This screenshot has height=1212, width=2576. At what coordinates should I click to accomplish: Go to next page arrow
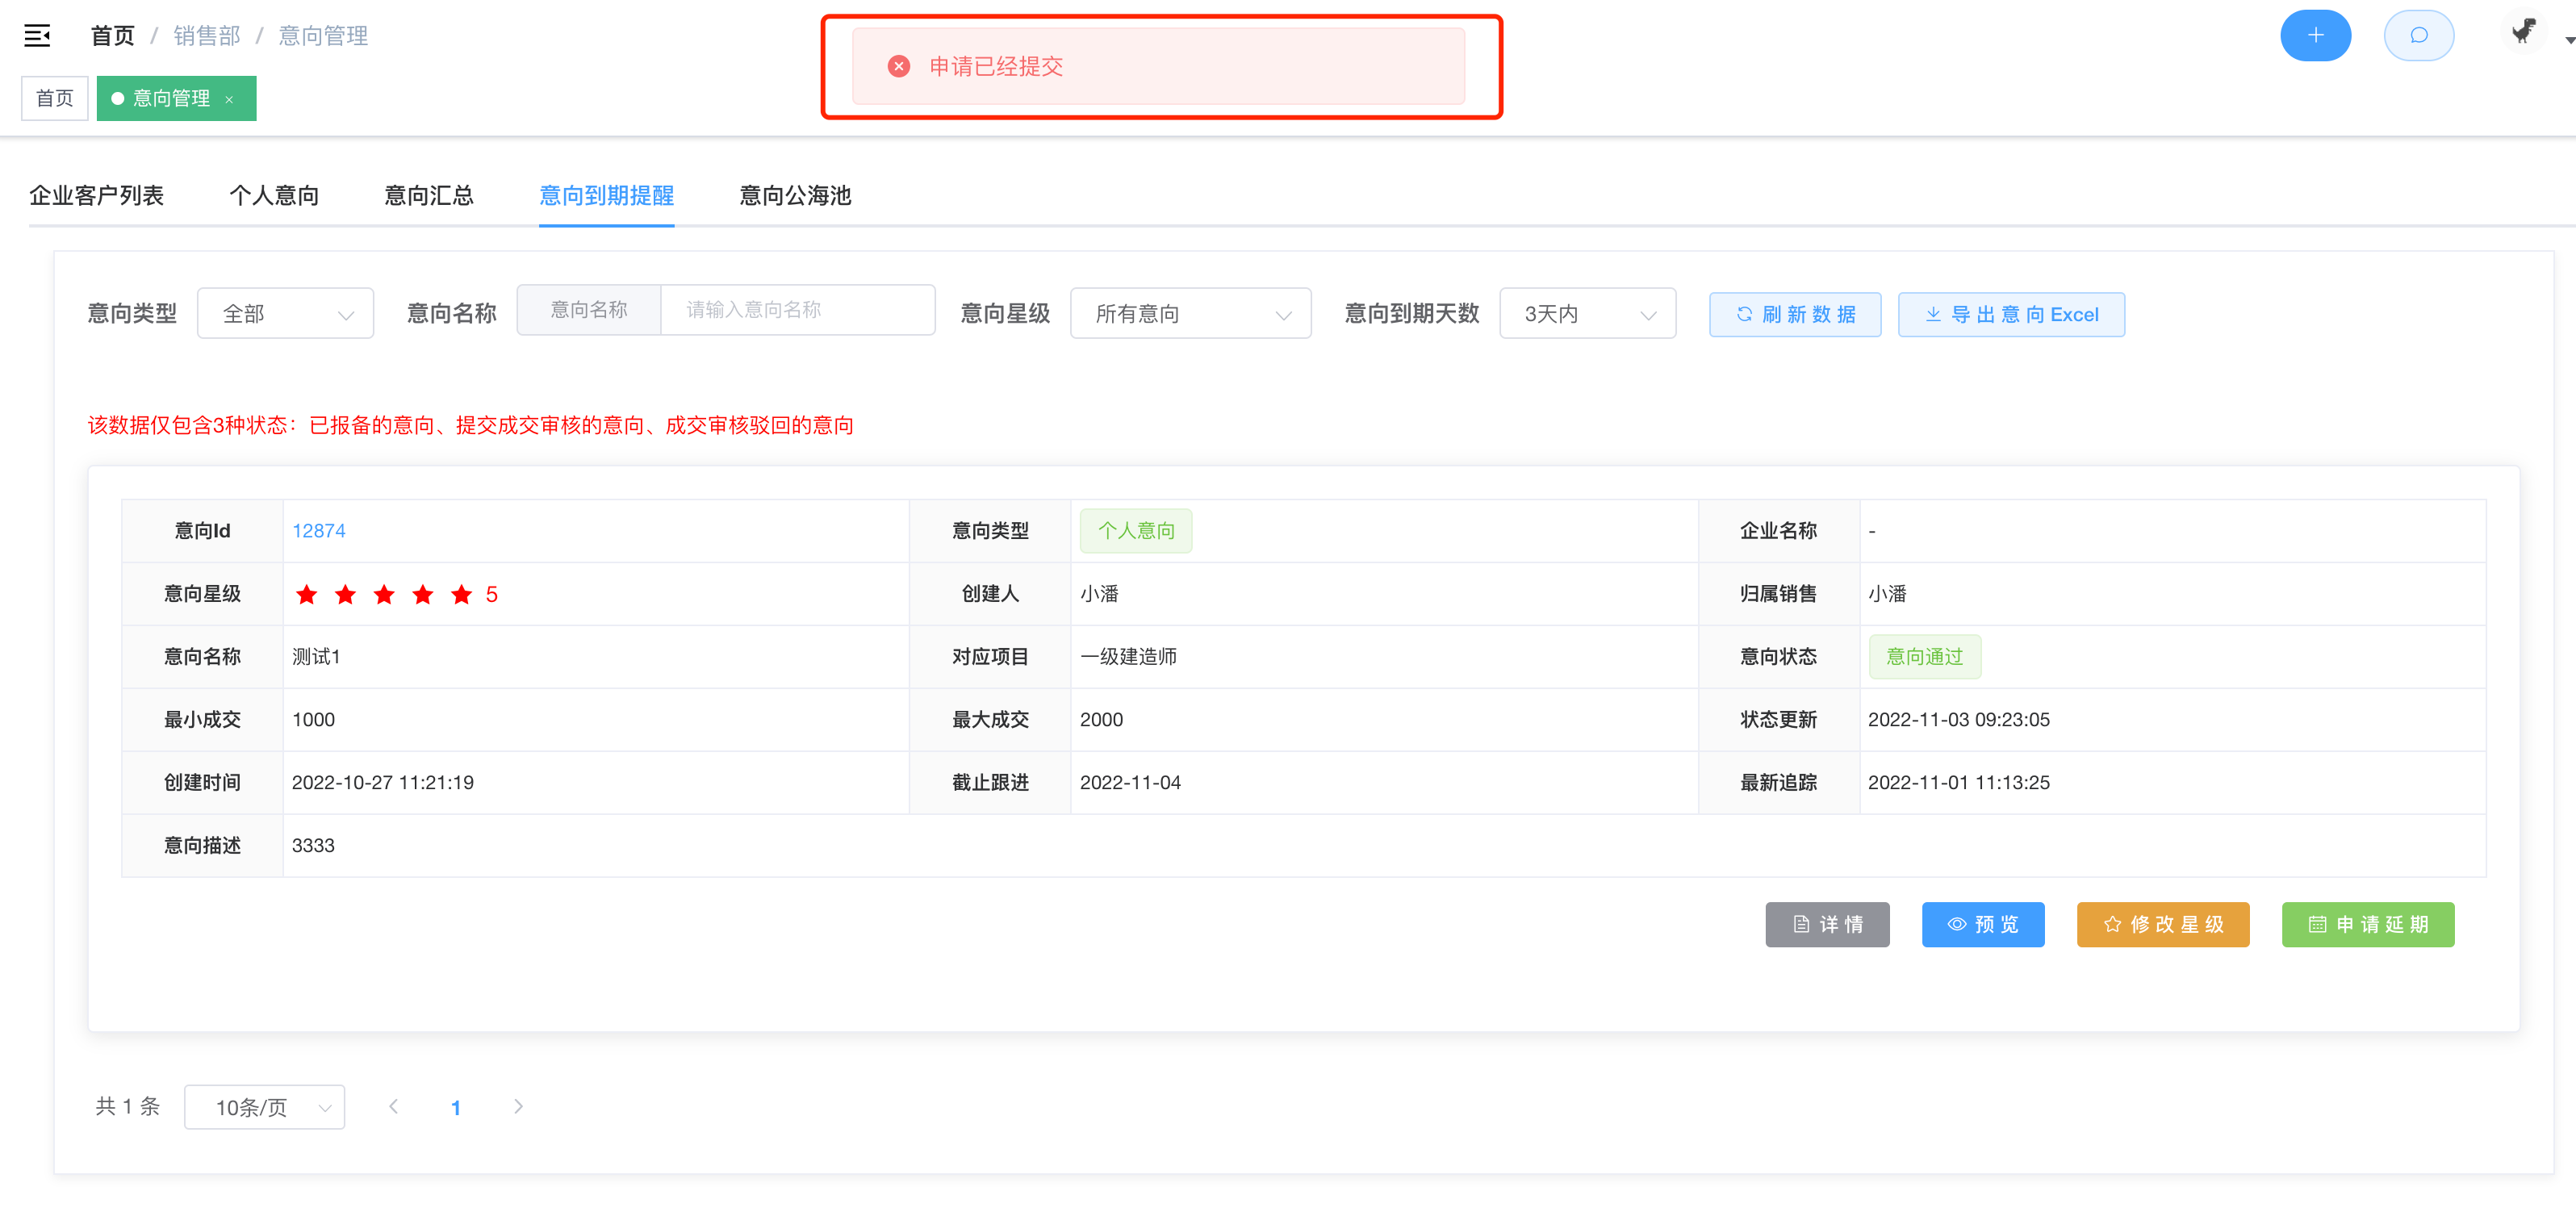(x=518, y=1106)
